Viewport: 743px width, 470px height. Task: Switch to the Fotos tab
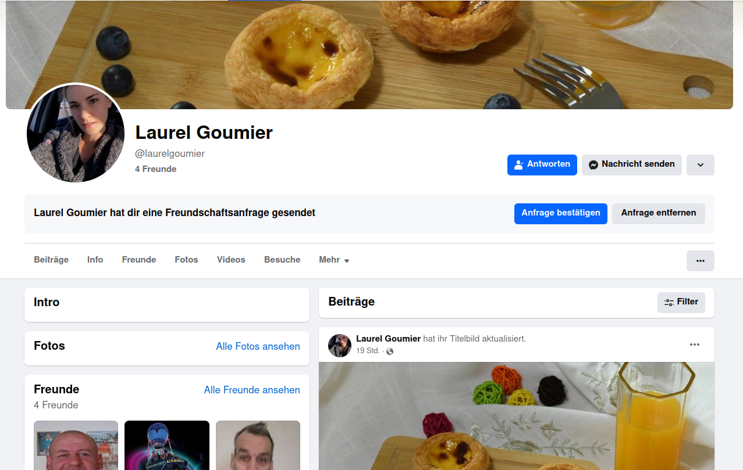[186, 260]
